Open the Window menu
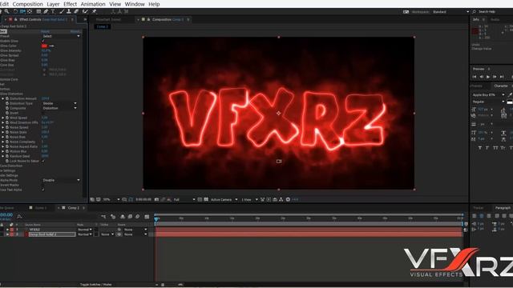513x288 pixels. (135, 4)
